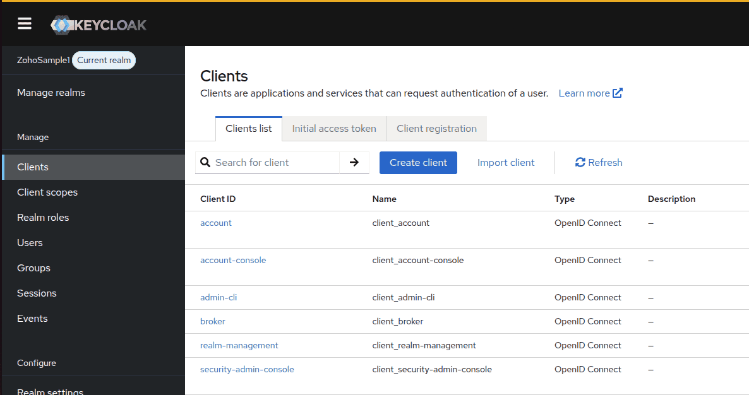Navigate to Groups in sidebar

click(x=33, y=268)
